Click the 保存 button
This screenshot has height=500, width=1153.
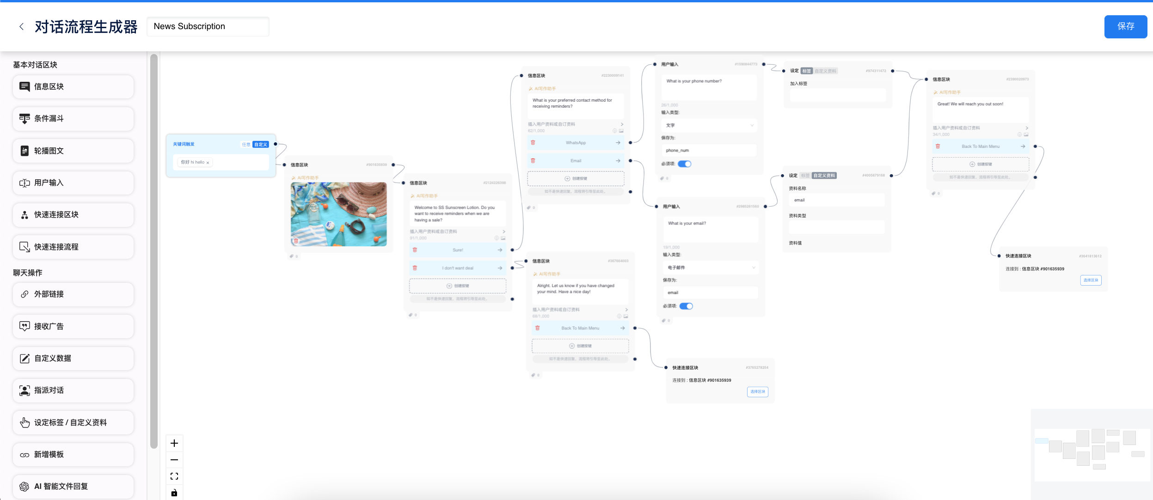[1125, 26]
